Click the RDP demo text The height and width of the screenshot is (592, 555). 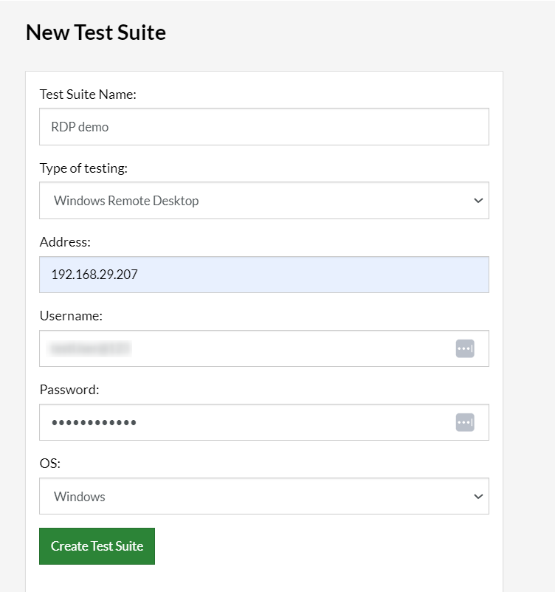point(80,127)
